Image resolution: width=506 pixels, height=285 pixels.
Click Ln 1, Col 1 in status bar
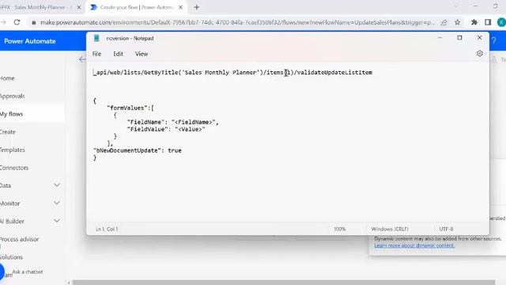click(107, 229)
